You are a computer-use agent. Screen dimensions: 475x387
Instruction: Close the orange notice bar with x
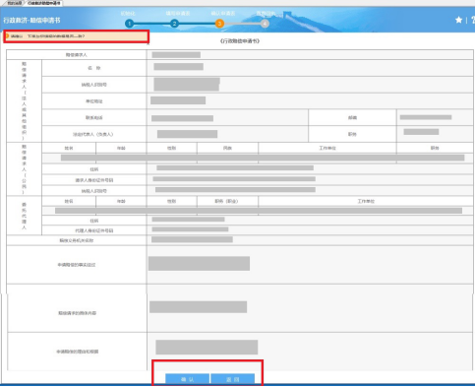[x=148, y=43]
